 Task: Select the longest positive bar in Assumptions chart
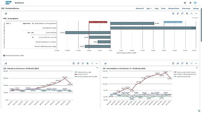click(153, 28)
